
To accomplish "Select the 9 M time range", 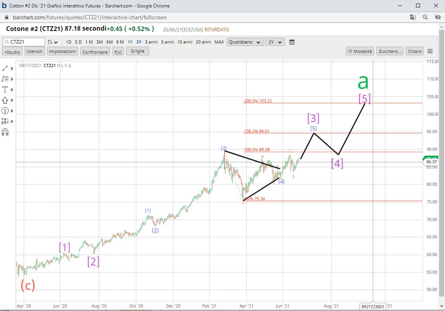I will tap(120, 42).
